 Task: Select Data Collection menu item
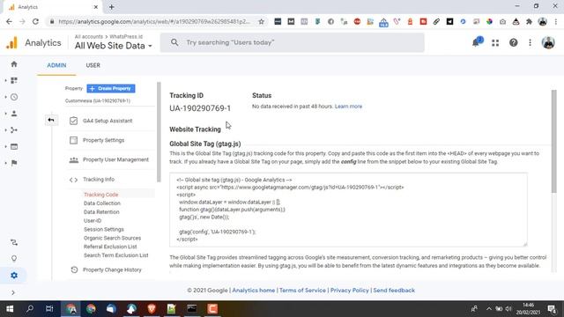[102, 203]
